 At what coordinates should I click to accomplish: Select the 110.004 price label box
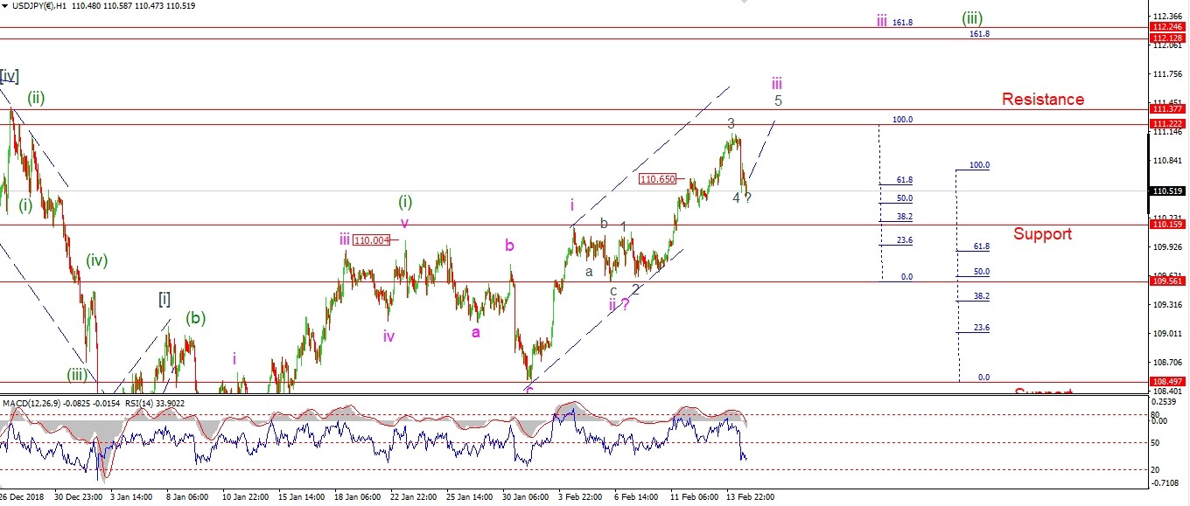[x=371, y=240]
